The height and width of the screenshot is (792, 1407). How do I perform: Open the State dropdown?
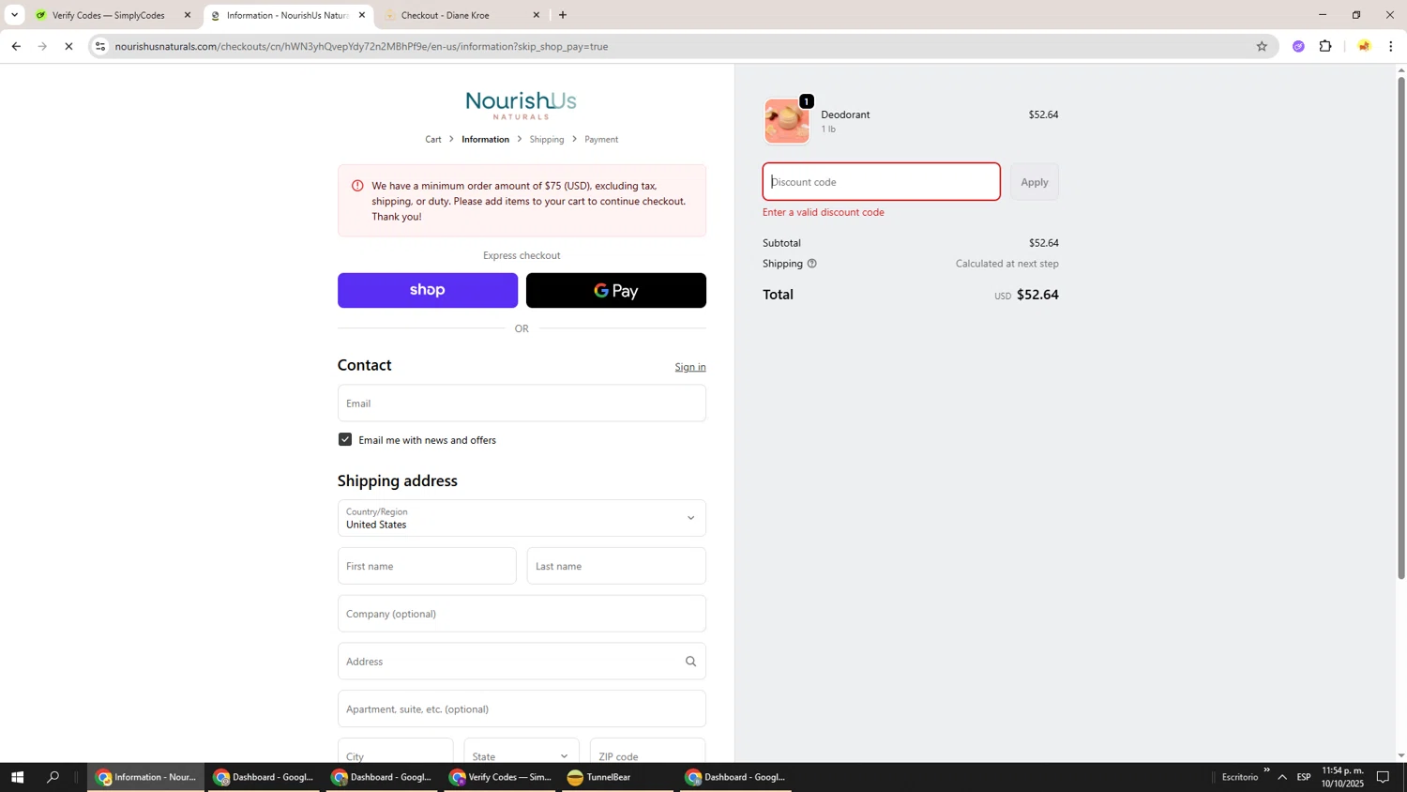pos(521,751)
